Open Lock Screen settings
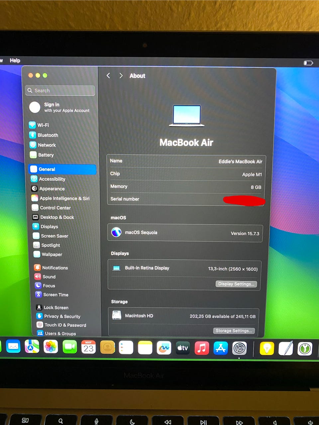This screenshot has height=425, width=319. point(52,307)
